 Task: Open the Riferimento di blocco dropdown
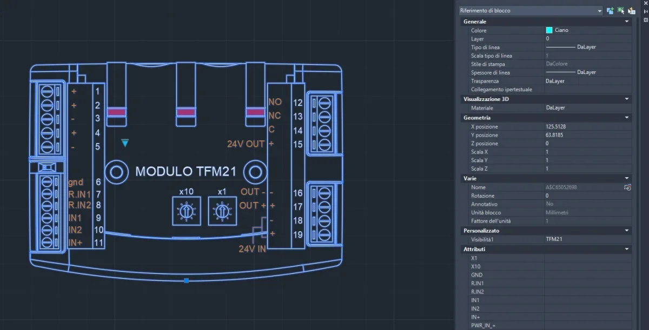pos(599,10)
